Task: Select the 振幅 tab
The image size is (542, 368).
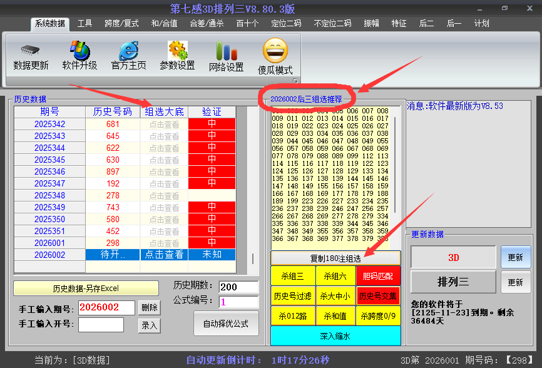Action: (371, 24)
